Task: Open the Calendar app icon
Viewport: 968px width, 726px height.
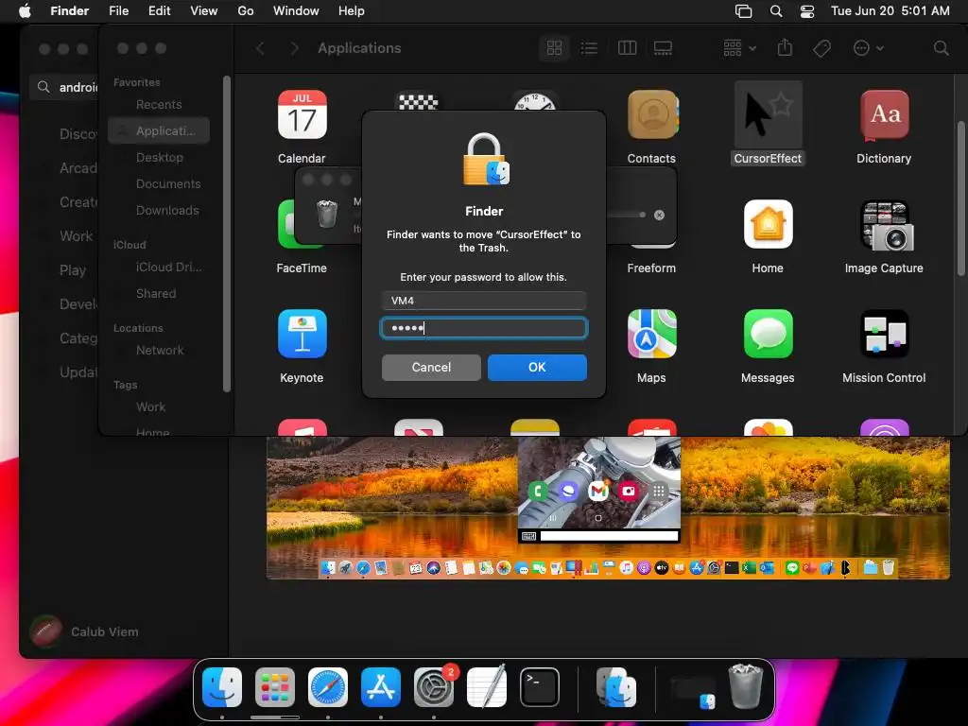Action: pos(302,114)
